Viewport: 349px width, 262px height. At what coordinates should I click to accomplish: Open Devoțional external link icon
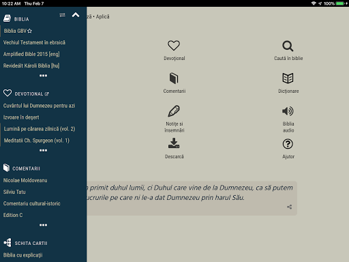coord(47,94)
